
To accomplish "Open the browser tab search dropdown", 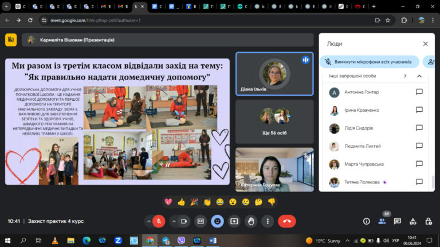I will 6,6.
